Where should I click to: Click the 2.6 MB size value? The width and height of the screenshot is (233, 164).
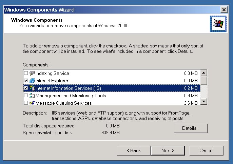191,103
